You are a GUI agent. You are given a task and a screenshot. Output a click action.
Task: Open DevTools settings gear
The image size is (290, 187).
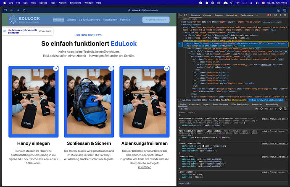[276, 15]
